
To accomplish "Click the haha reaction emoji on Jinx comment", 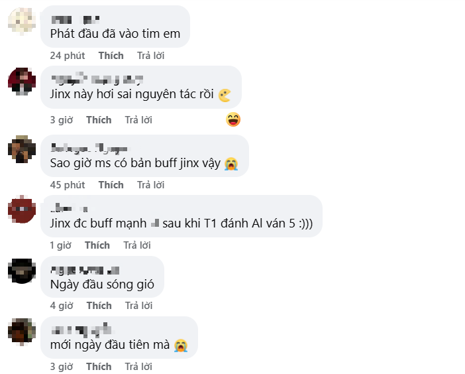I will click(232, 119).
